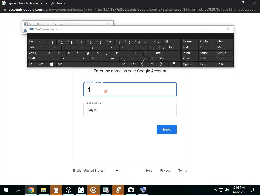Screen dimensions: 260x195
Task: Click the Help key on the On-Screen Keyboard
Action: point(207,64)
